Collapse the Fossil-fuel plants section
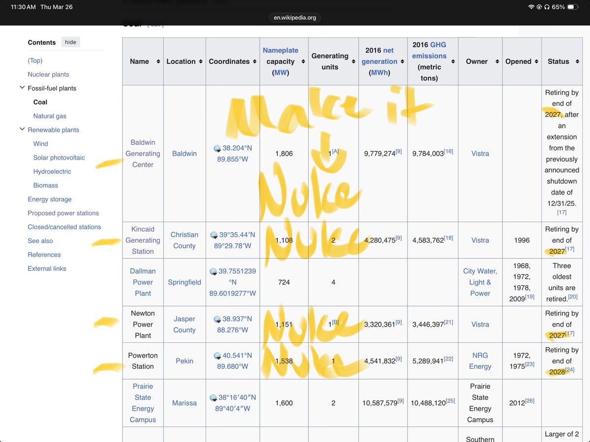The height and width of the screenshot is (442, 590). (22, 88)
